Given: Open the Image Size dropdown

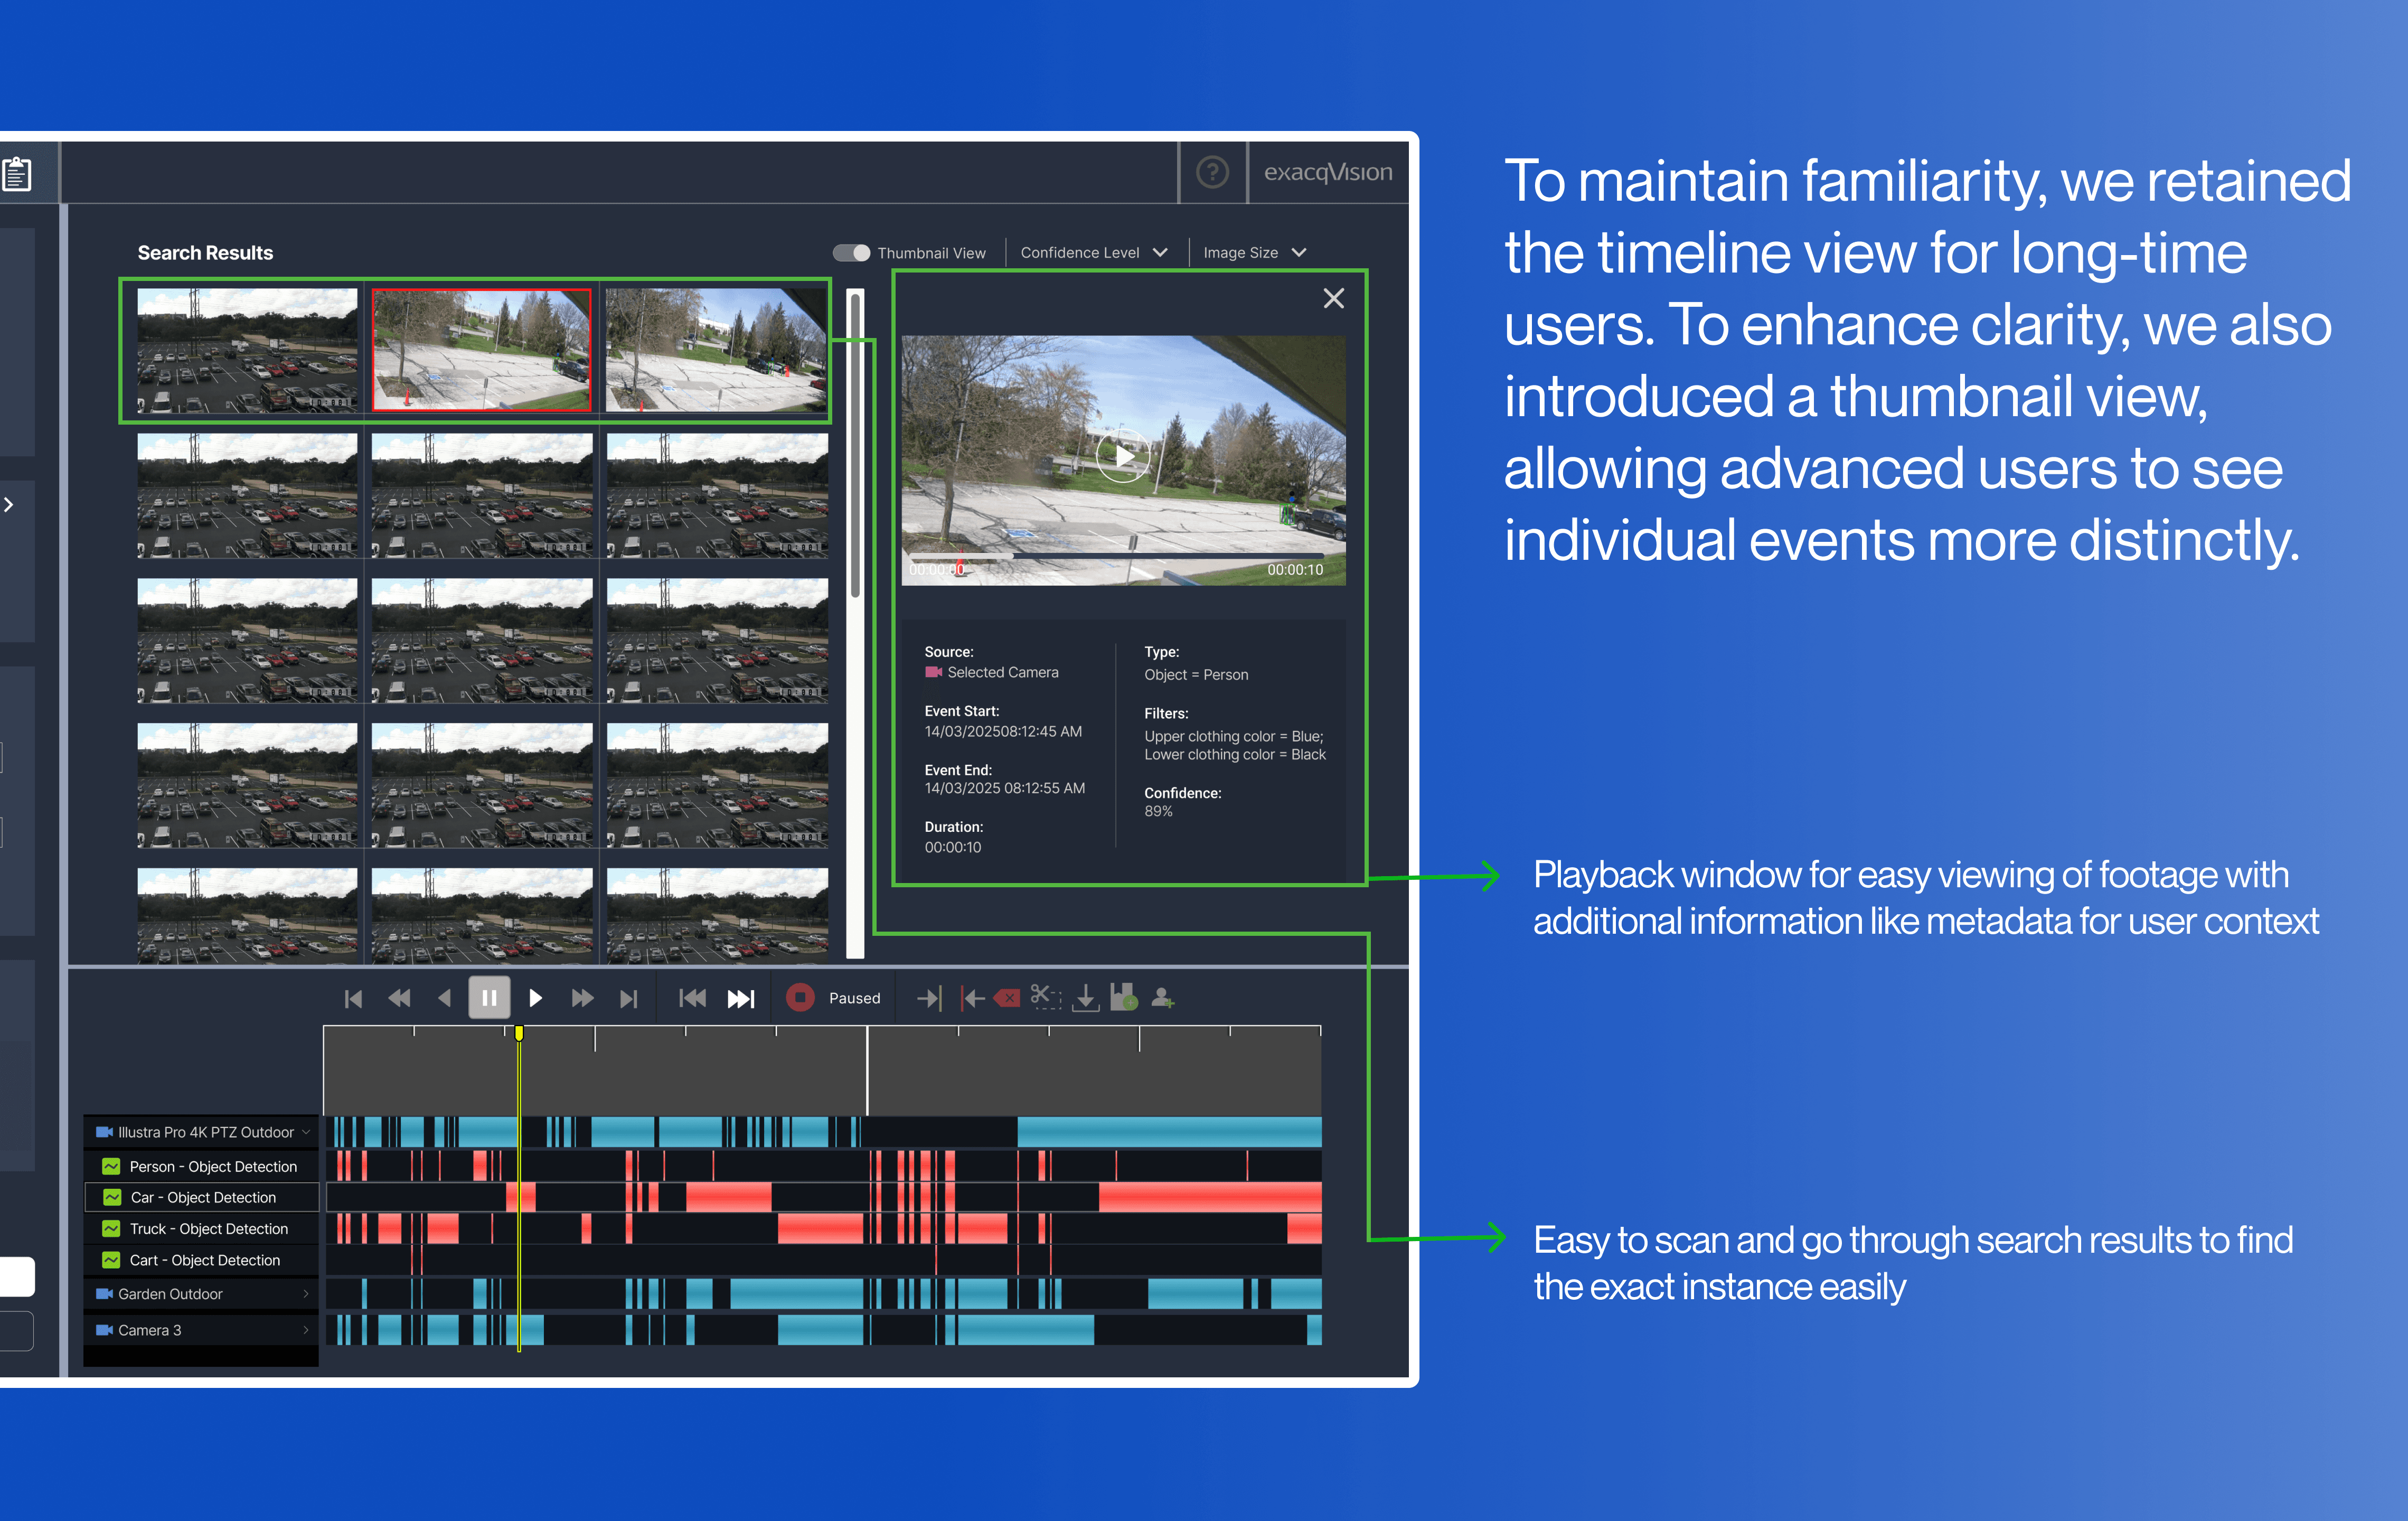Looking at the screenshot, I should point(1254,253).
